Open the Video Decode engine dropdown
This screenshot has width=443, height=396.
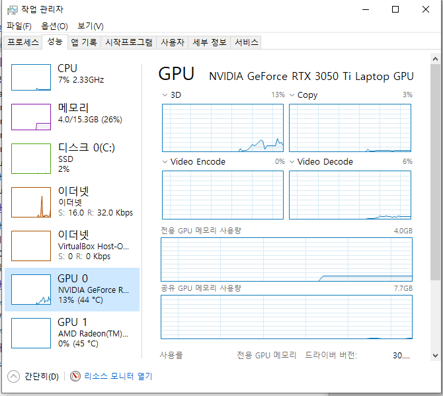(292, 162)
